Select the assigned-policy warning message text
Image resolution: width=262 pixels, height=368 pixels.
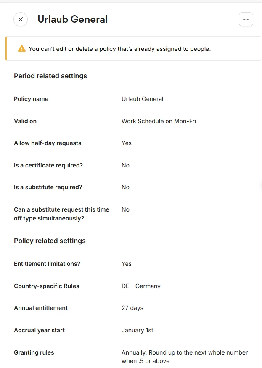pyautogui.click(x=120, y=49)
